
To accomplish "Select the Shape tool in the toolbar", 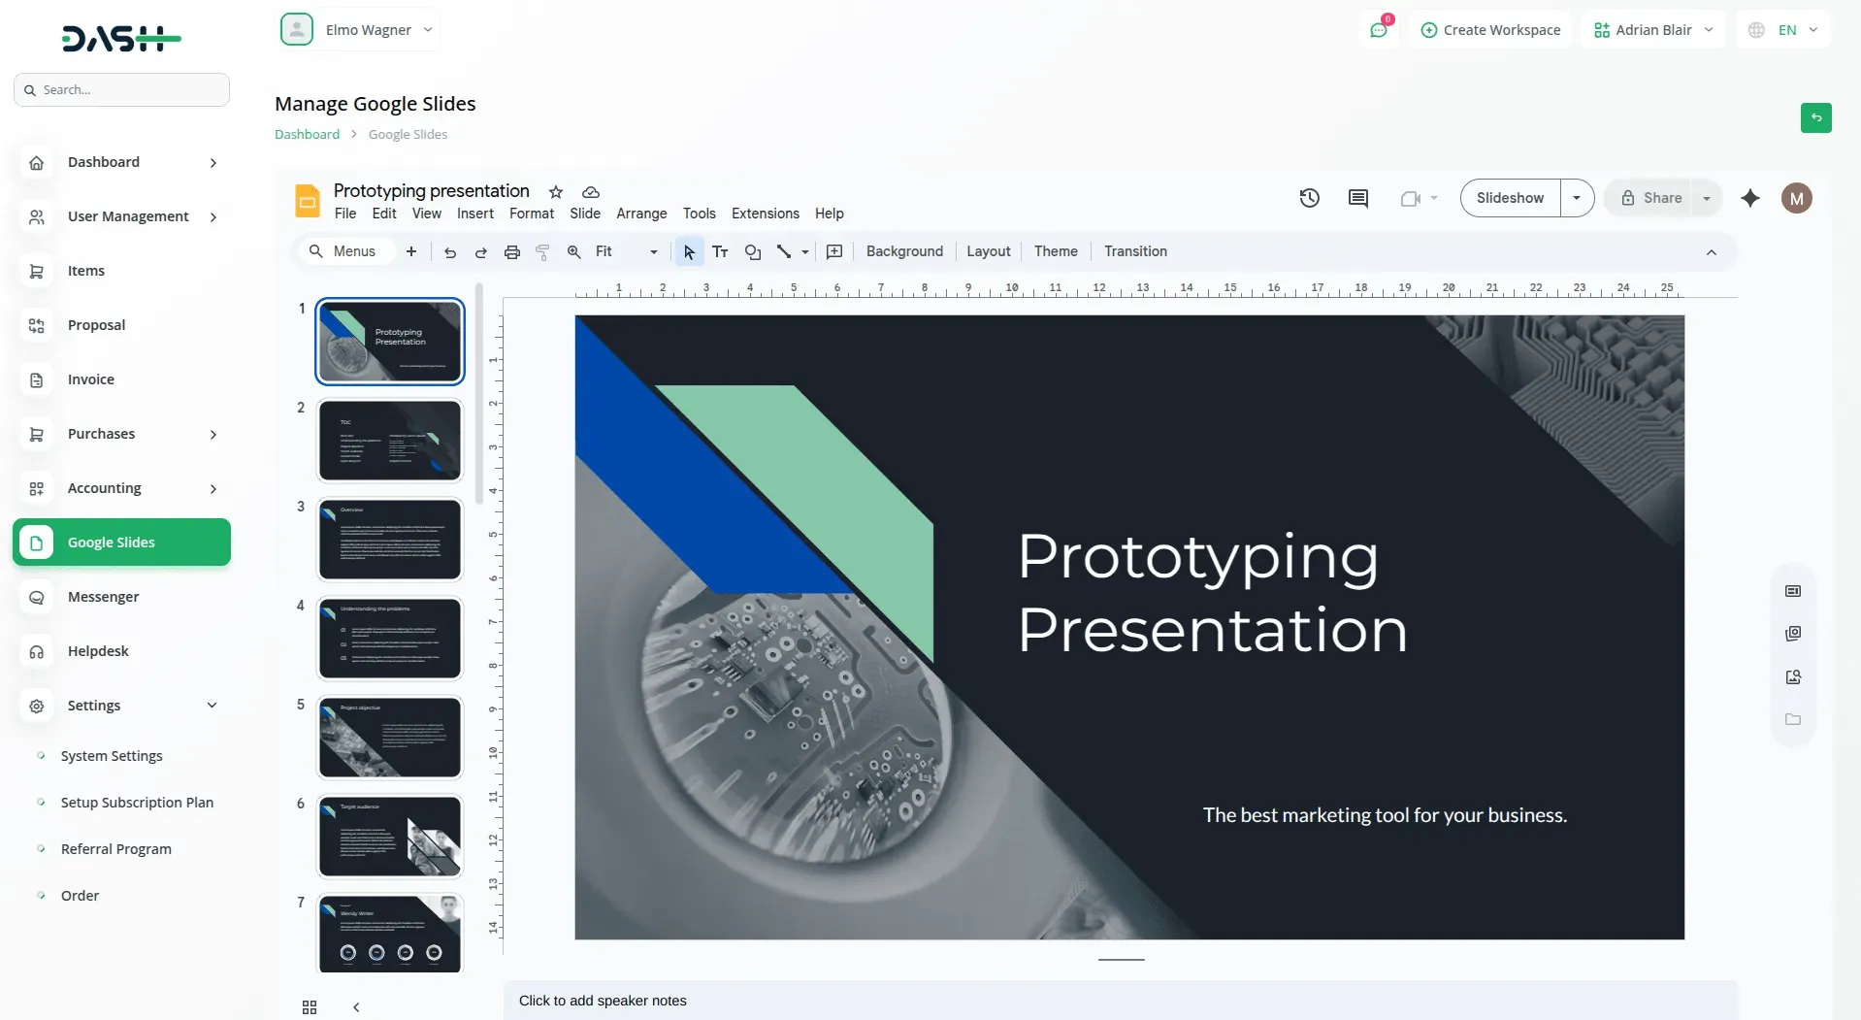I will point(754,251).
